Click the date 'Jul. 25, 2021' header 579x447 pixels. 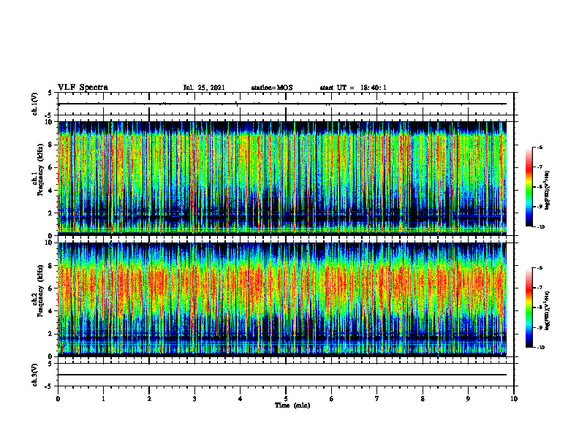point(204,88)
